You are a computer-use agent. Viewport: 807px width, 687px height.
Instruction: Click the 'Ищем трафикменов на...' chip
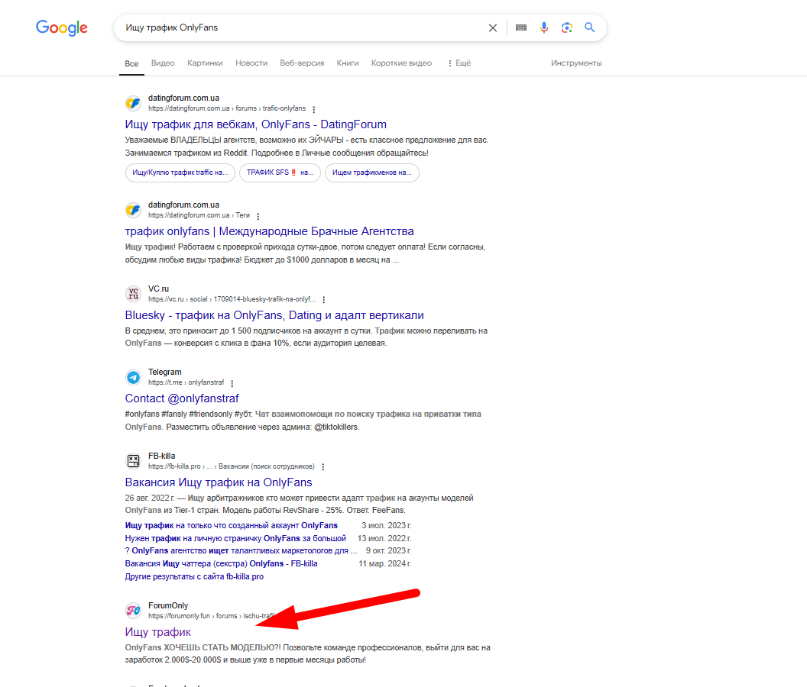pos(372,173)
